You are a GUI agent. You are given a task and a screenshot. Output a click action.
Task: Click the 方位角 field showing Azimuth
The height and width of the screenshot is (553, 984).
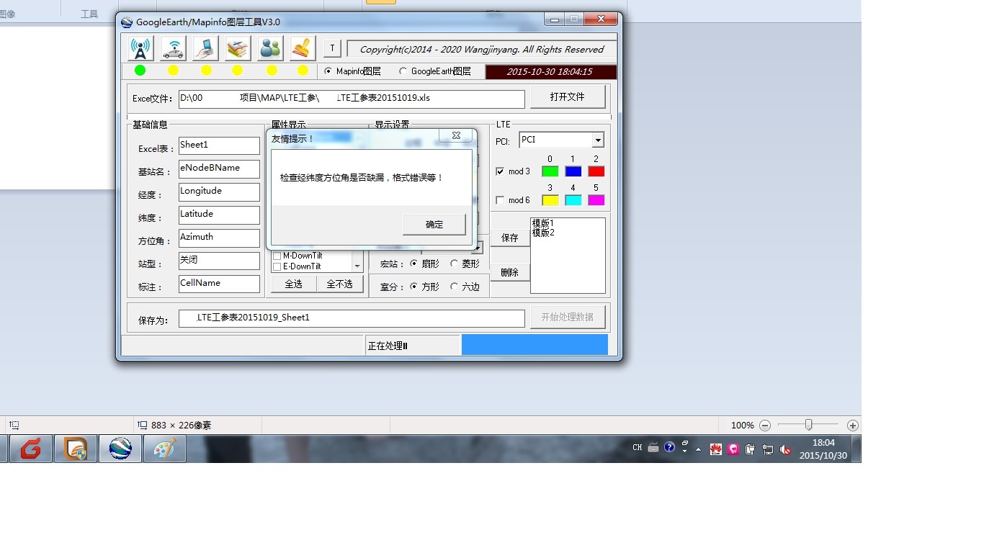point(219,238)
